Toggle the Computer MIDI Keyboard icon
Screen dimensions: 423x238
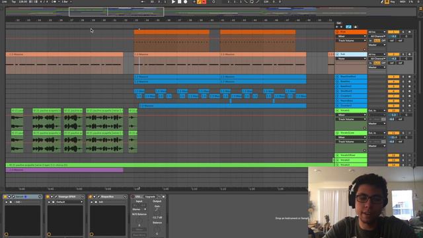point(387,1)
